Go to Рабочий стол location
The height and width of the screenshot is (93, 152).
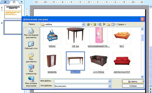click(x=31, y=45)
